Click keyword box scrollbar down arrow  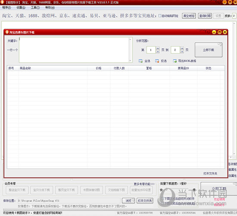(130, 61)
